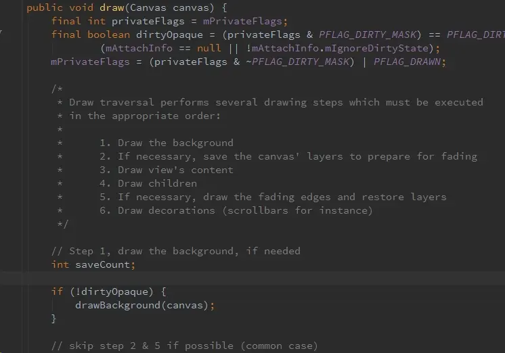Click the null keyword
The width and height of the screenshot is (505, 353).
click(x=209, y=48)
